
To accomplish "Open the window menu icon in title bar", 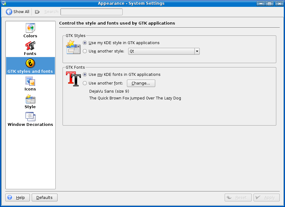I will 4,3.
